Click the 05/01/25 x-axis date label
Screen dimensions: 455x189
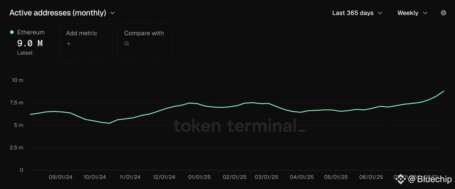(336, 177)
